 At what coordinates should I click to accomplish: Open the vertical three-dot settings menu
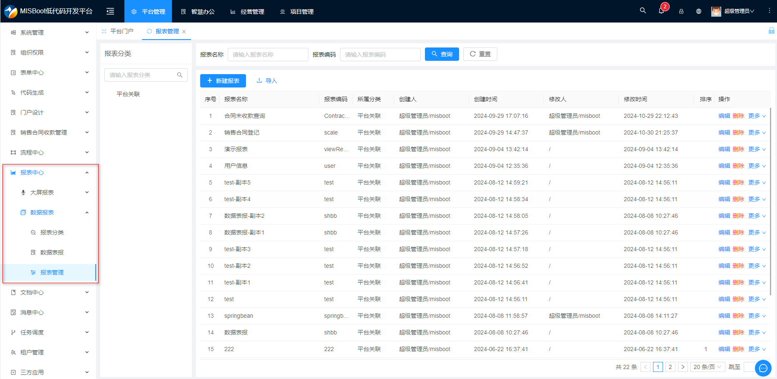click(x=769, y=11)
